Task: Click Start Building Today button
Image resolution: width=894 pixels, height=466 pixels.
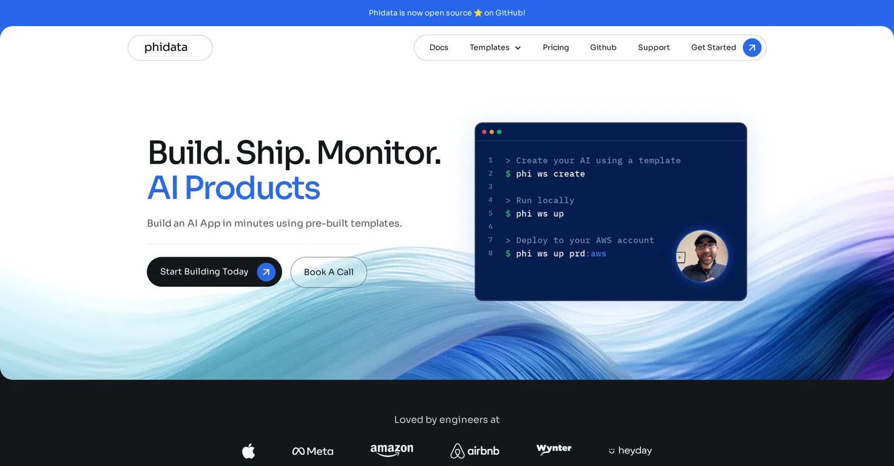Action: coord(214,272)
